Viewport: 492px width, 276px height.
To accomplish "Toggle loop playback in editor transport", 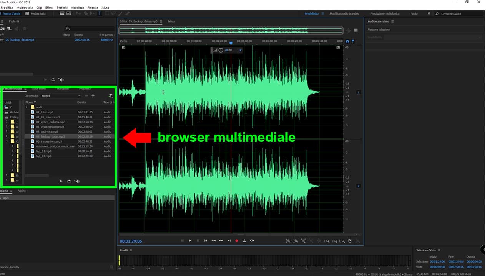I will pyautogui.click(x=244, y=241).
